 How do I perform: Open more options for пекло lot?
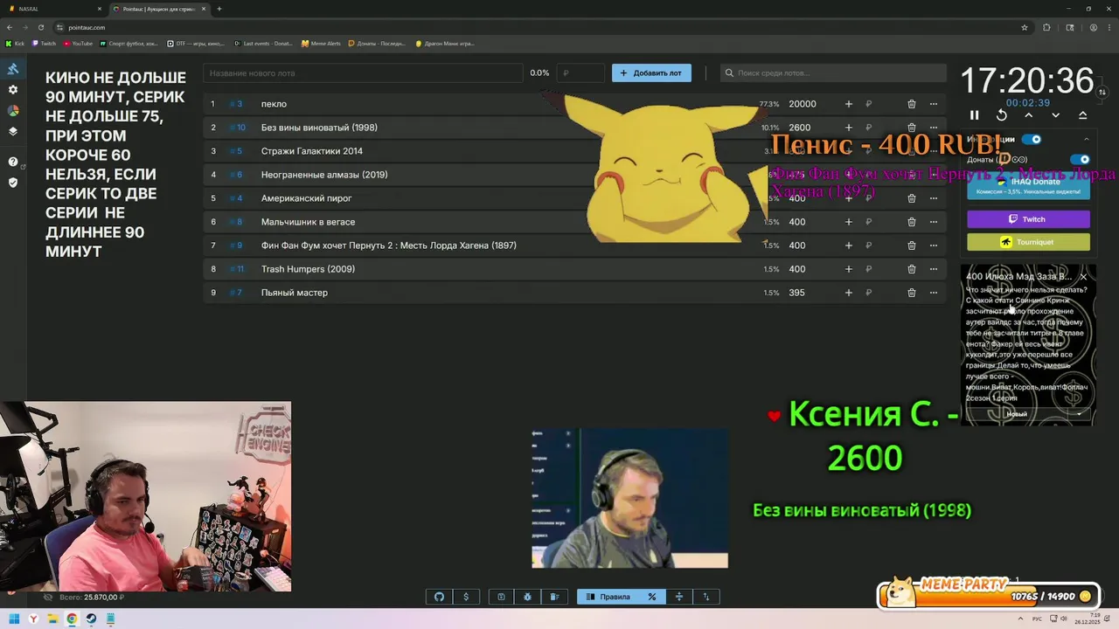coord(934,104)
